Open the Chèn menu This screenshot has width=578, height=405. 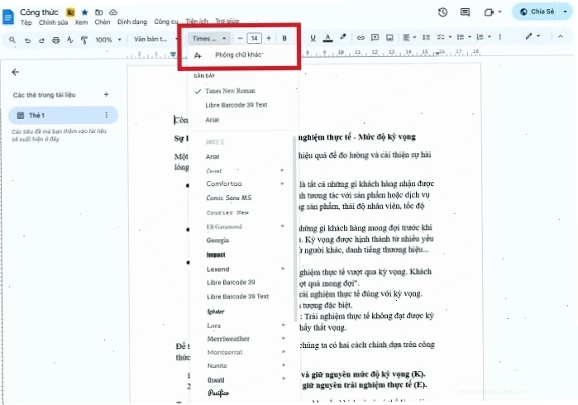102,22
